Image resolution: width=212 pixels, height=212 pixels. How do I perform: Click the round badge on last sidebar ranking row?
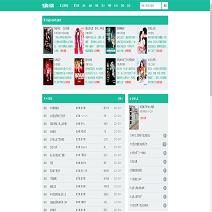click(165, 206)
